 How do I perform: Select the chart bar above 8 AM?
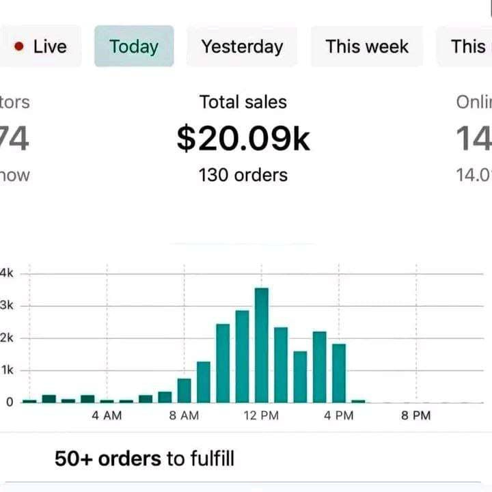pos(184,390)
